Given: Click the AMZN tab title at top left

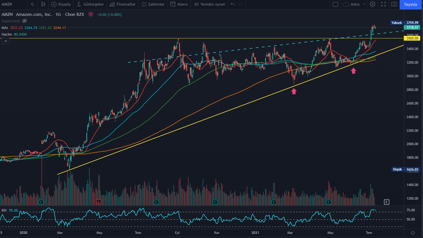Looking at the screenshot, I should [x=7, y=4].
